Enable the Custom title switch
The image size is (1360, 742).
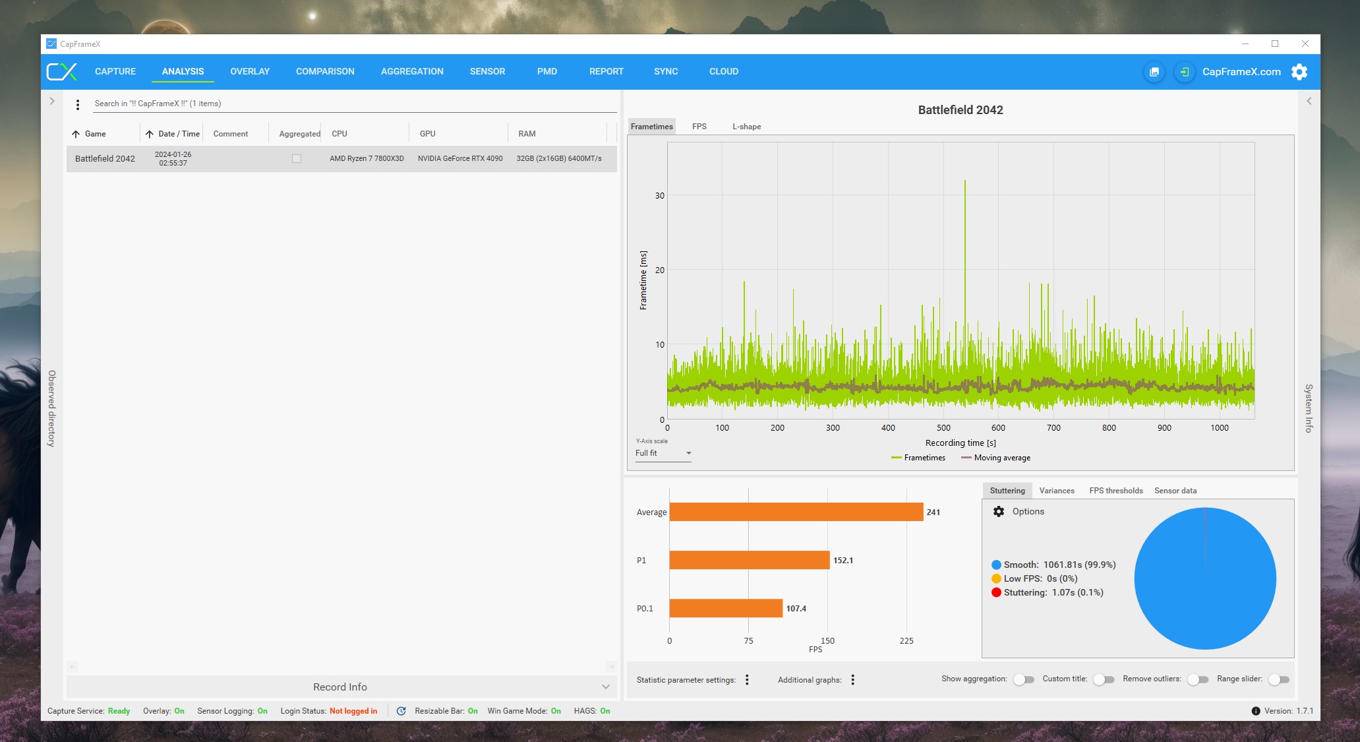point(1103,679)
